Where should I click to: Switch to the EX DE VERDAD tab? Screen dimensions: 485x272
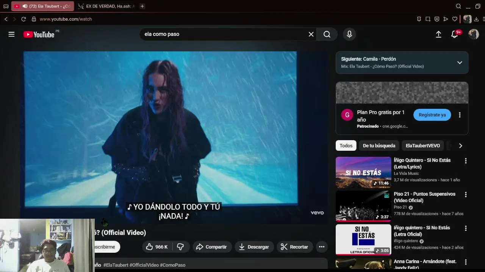[106, 6]
